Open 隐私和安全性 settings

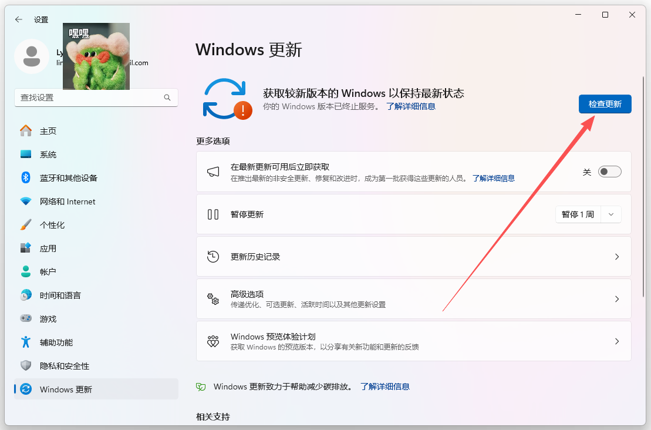(96, 365)
